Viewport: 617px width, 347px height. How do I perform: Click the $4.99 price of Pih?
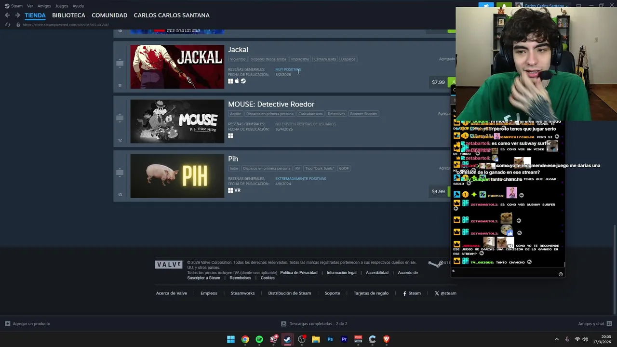[438, 191]
